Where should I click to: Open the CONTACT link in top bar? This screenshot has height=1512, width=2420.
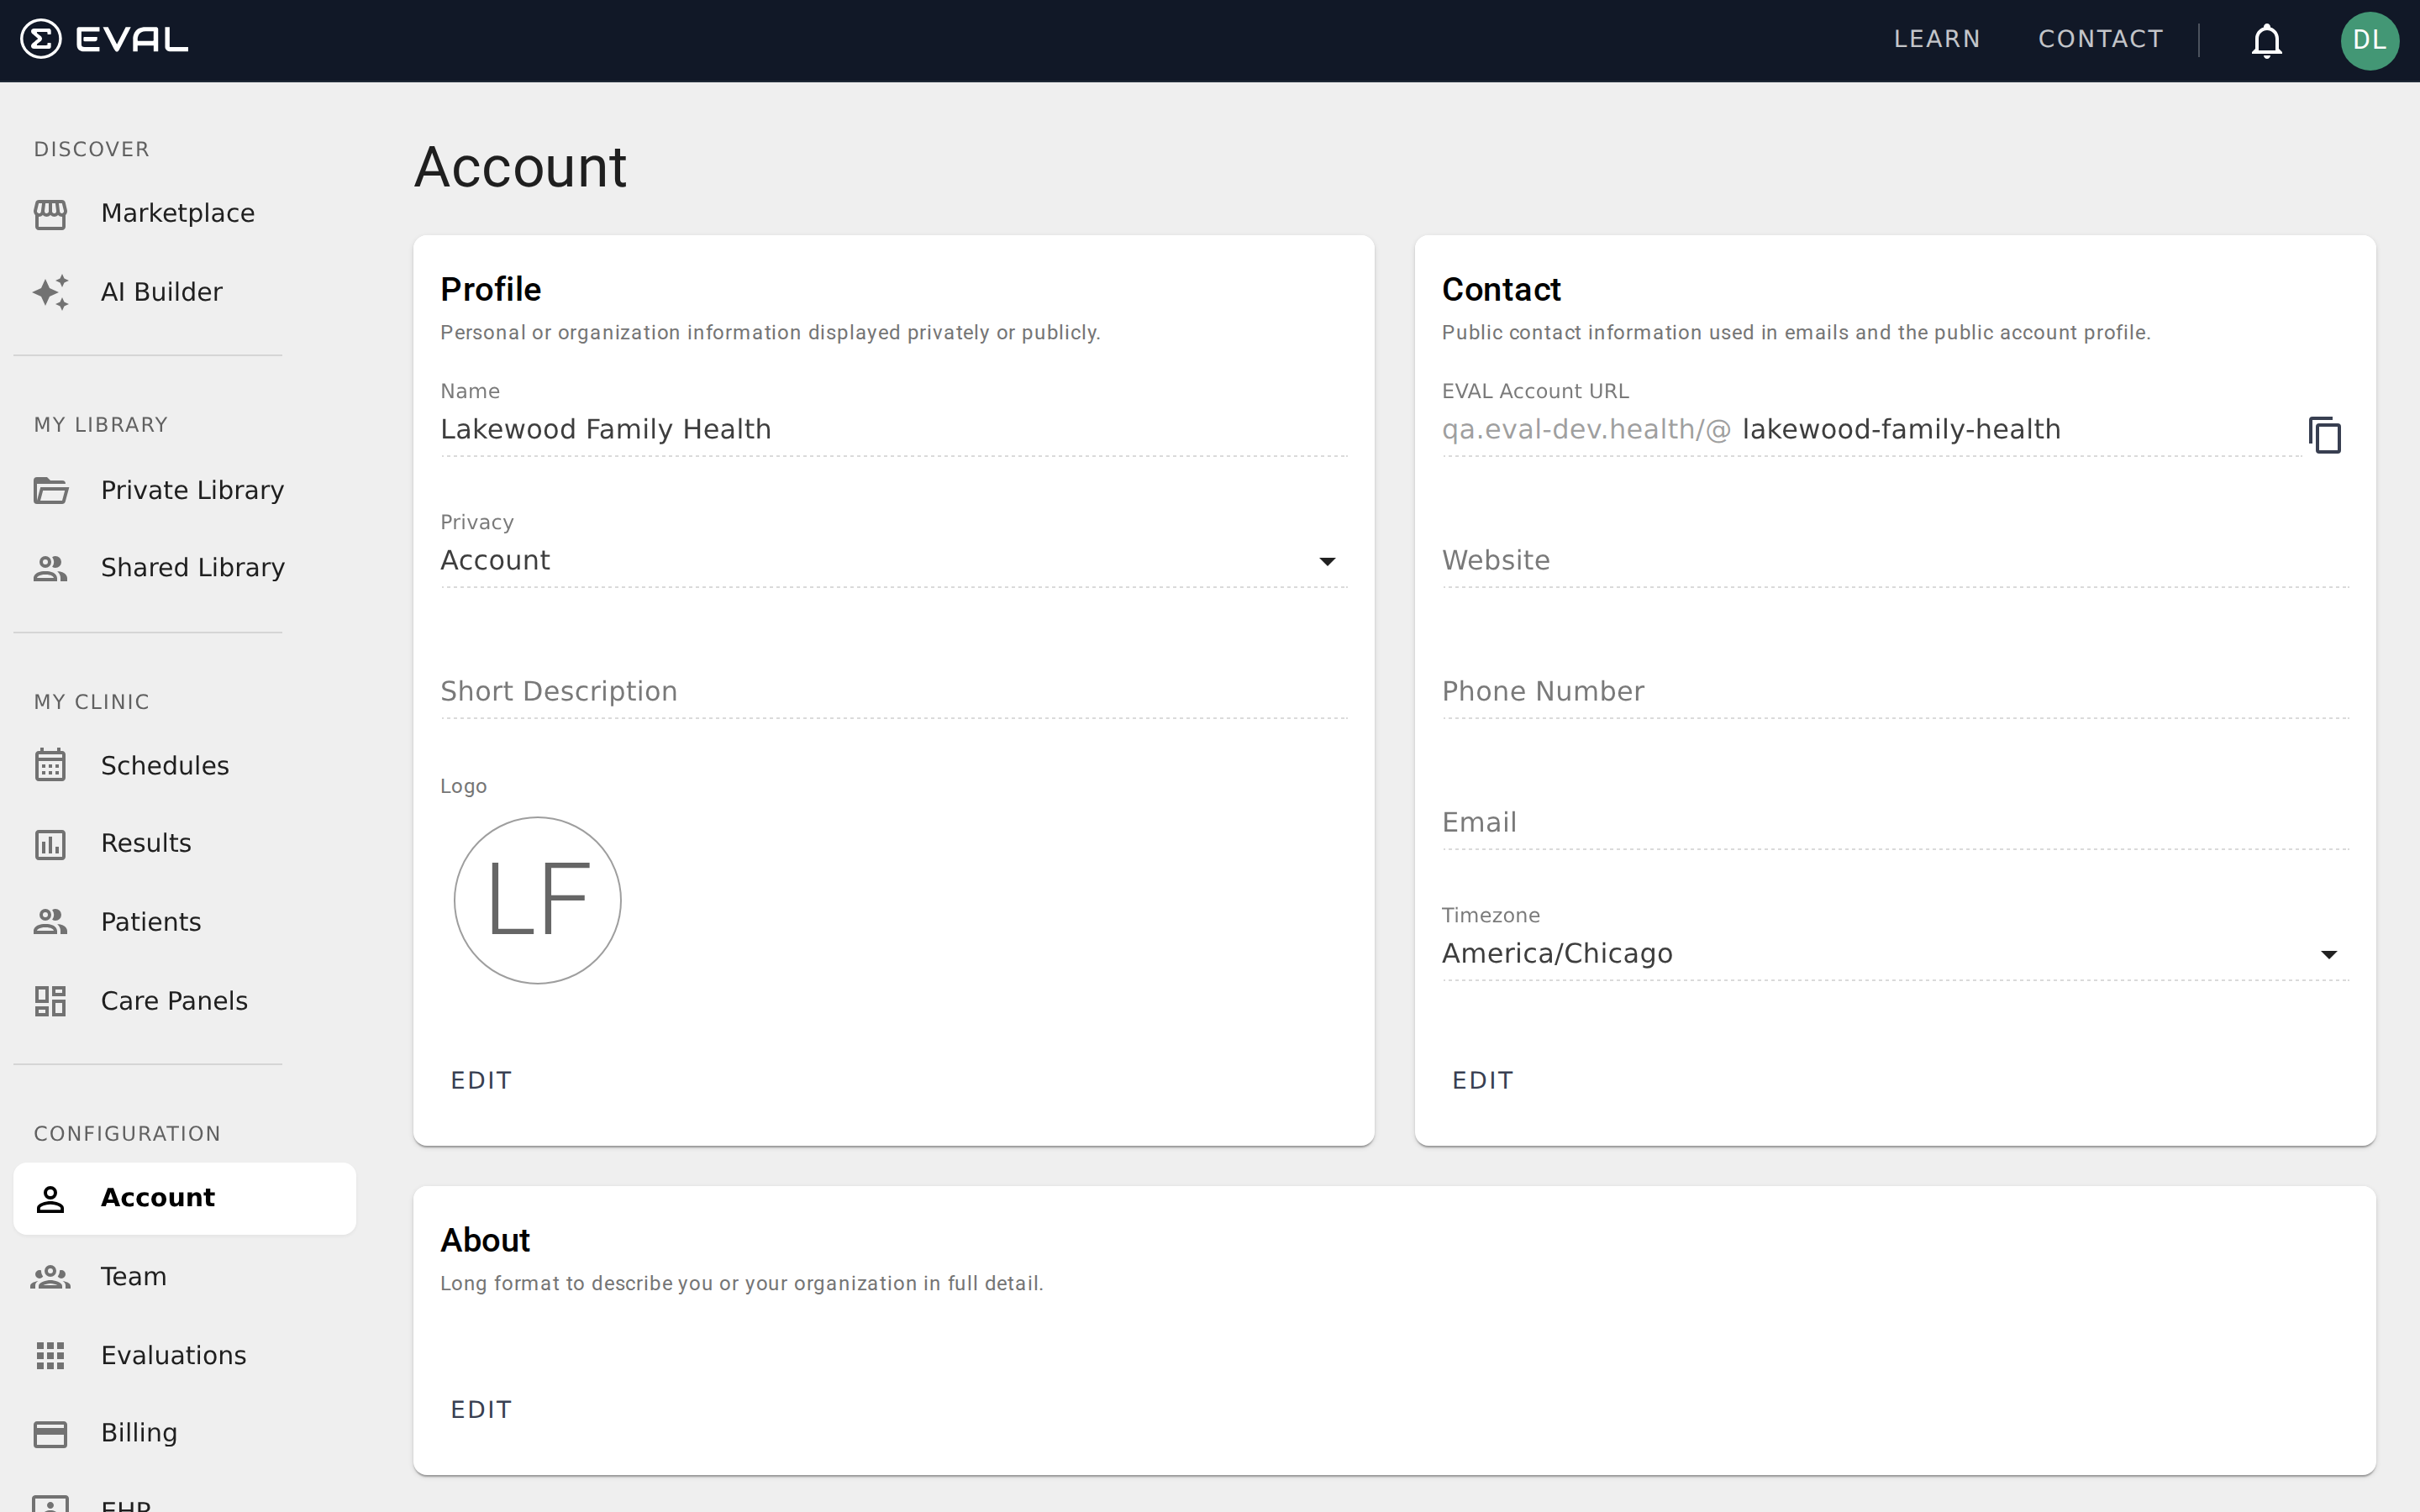click(2101, 39)
